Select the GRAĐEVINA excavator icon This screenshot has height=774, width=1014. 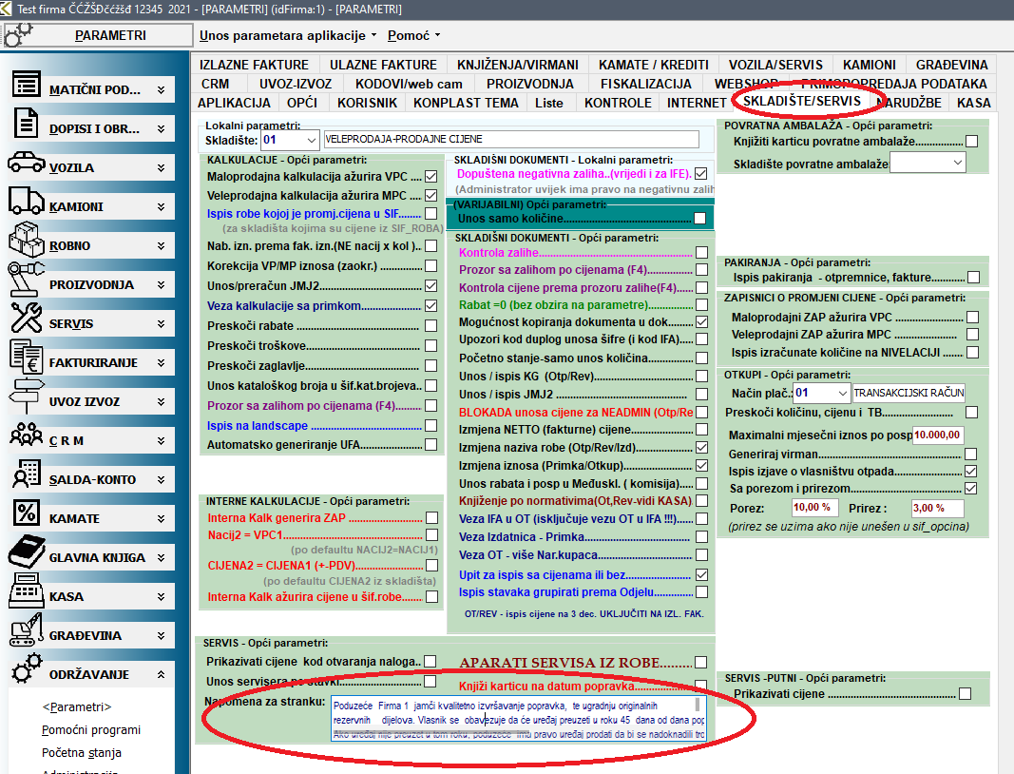click(x=27, y=629)
